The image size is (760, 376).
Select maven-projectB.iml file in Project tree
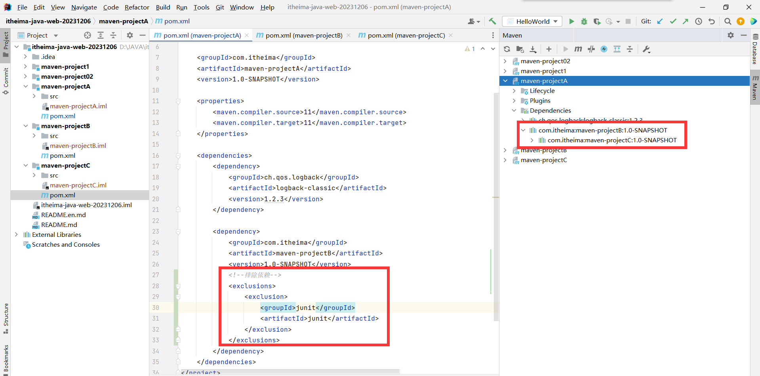78,145
